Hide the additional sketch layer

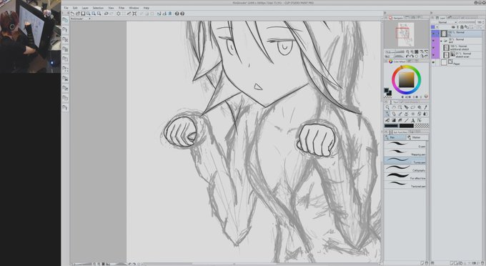tap(433, 48)
